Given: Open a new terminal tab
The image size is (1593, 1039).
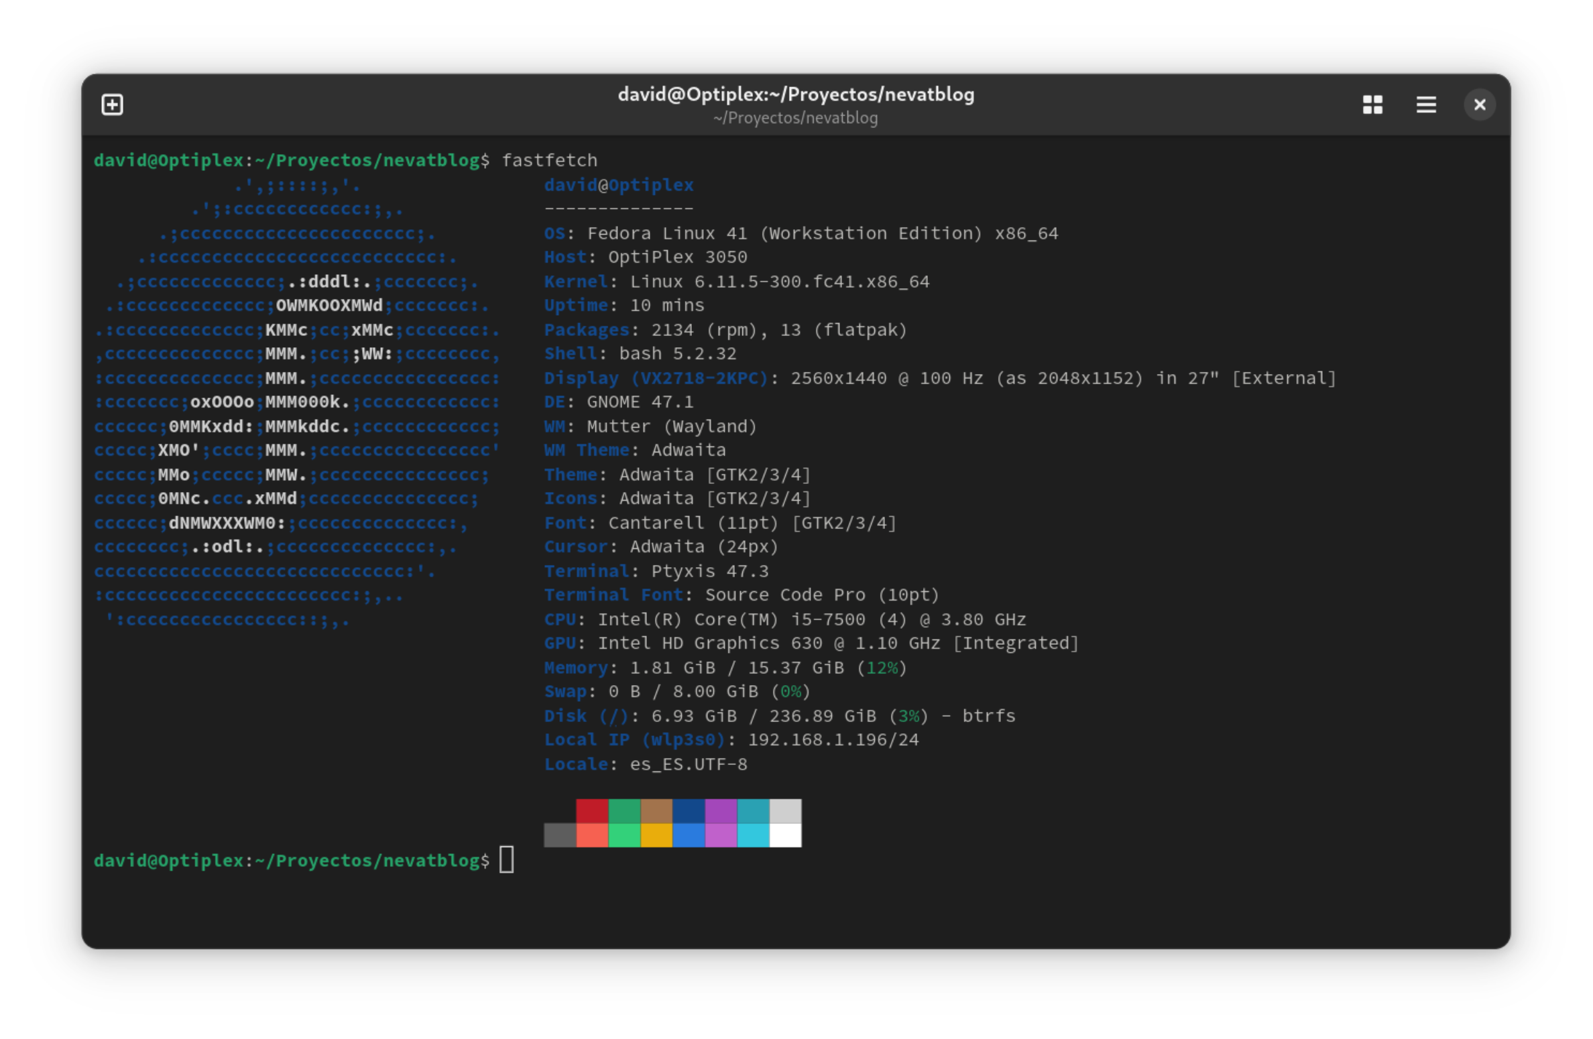Looking at the screenshot, I should point(112,105).
